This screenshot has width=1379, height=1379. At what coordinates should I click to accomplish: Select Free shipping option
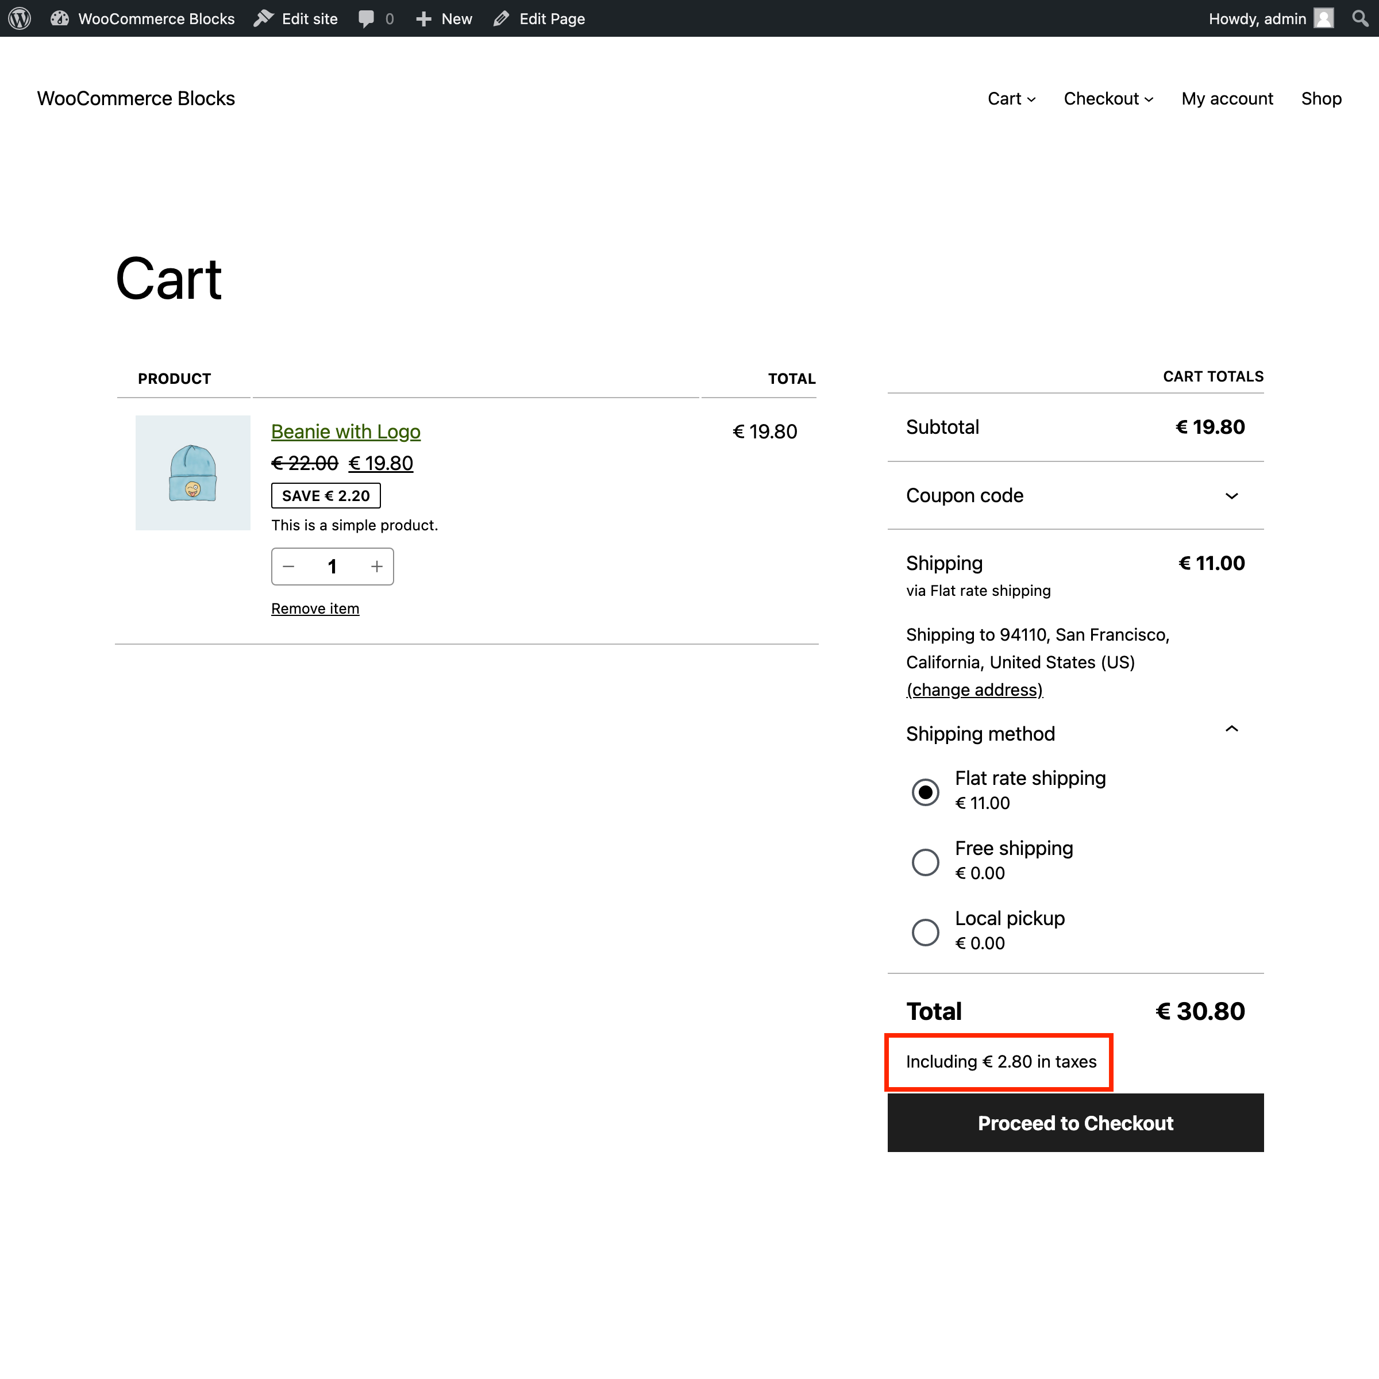click(925, 861)
